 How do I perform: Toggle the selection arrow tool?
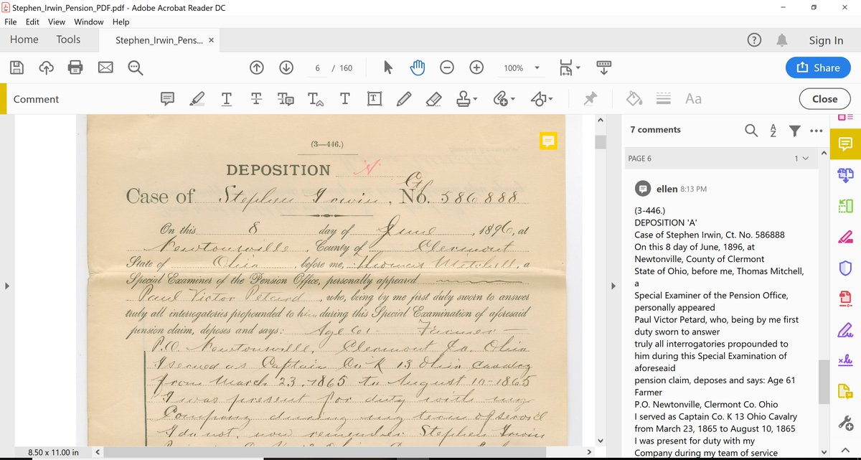388,67
